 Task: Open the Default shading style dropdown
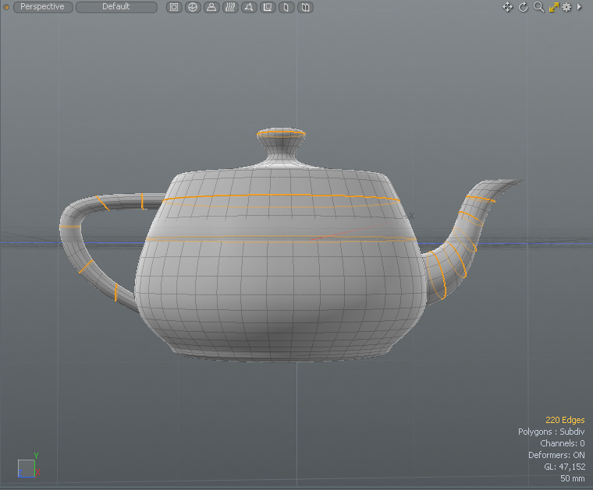[x=116, y=7]
